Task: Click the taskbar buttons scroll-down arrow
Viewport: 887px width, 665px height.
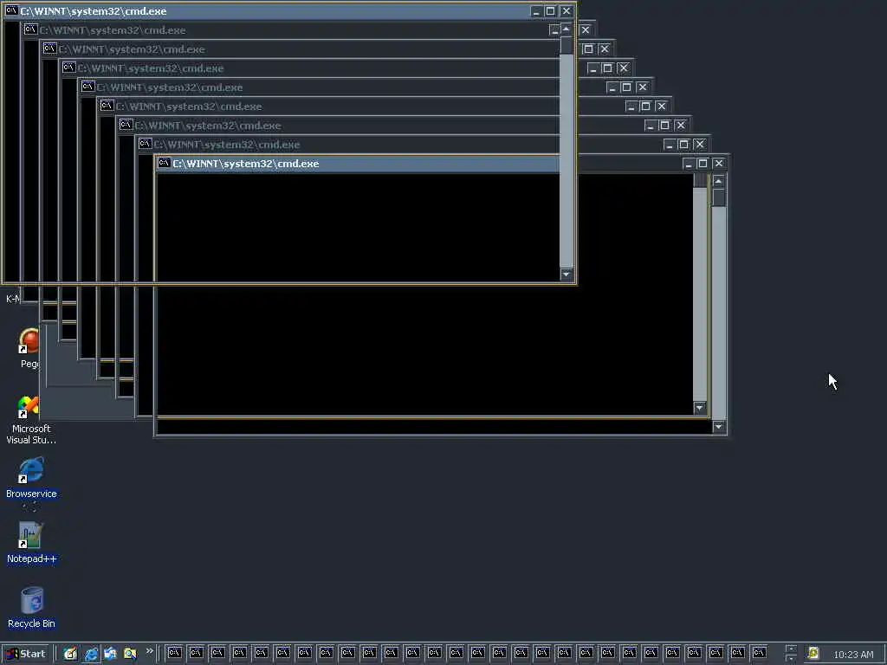Action: 792,658
